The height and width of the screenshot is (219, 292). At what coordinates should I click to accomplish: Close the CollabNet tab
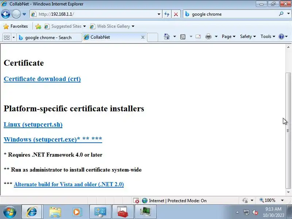tap(143, 37)
